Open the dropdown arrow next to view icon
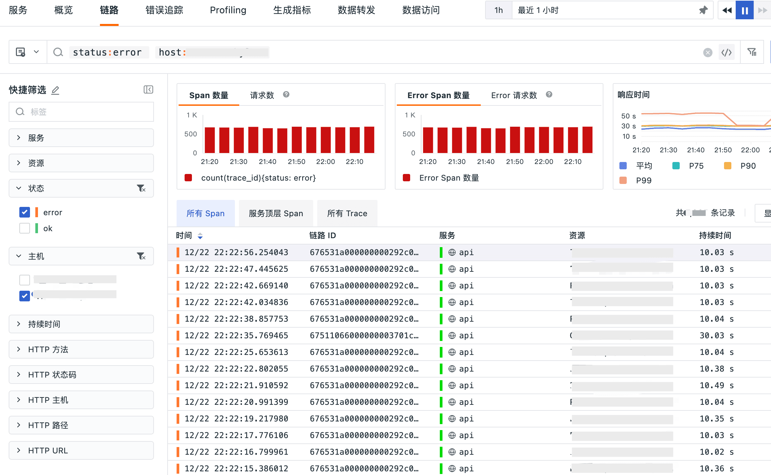This screenshot has height=475, width=771. click(36, 52)
